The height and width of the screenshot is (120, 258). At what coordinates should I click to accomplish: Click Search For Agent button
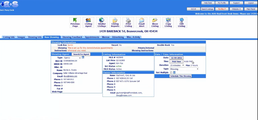coord(81,54)
